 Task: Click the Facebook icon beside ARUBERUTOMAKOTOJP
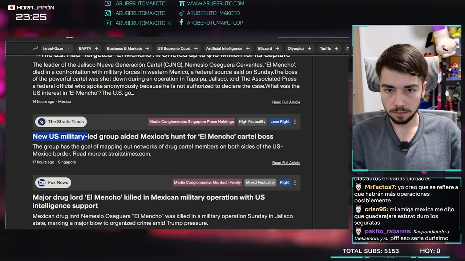181,22
